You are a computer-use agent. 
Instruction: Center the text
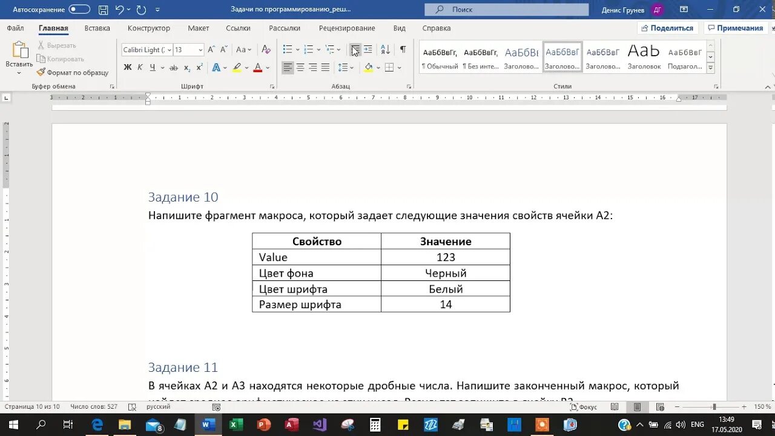(300, 67)
